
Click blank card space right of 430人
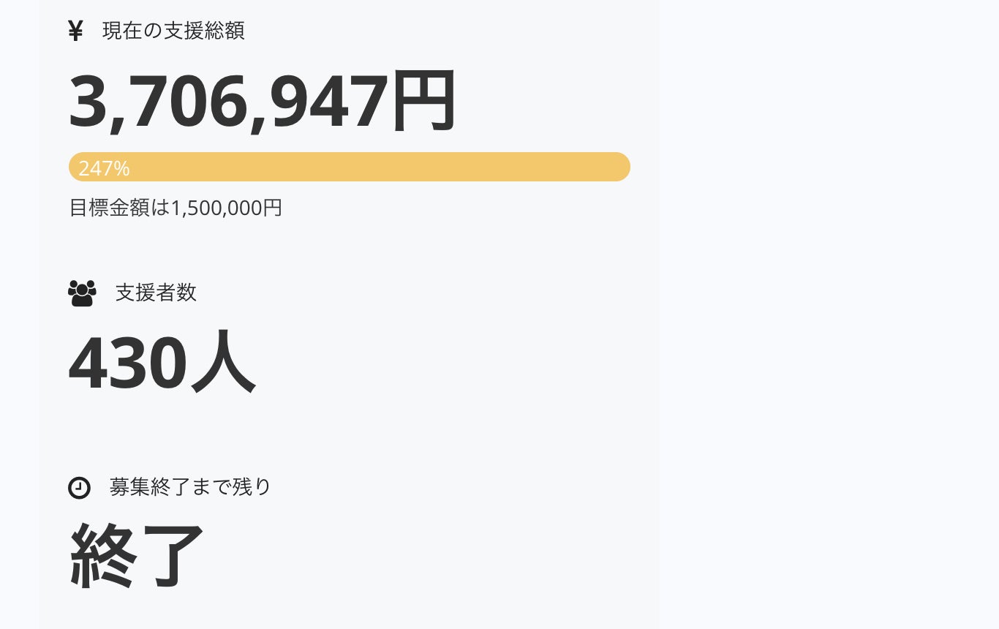coord(453,363)
